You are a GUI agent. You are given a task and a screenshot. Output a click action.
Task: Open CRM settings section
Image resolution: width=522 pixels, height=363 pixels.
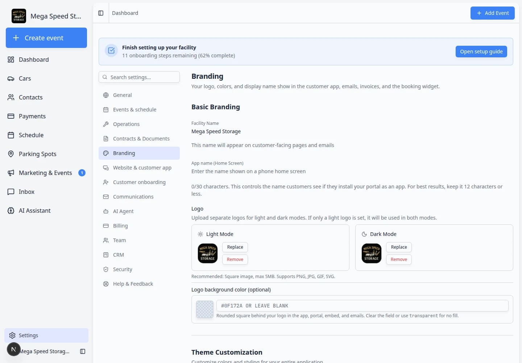[x=139, y=255]
